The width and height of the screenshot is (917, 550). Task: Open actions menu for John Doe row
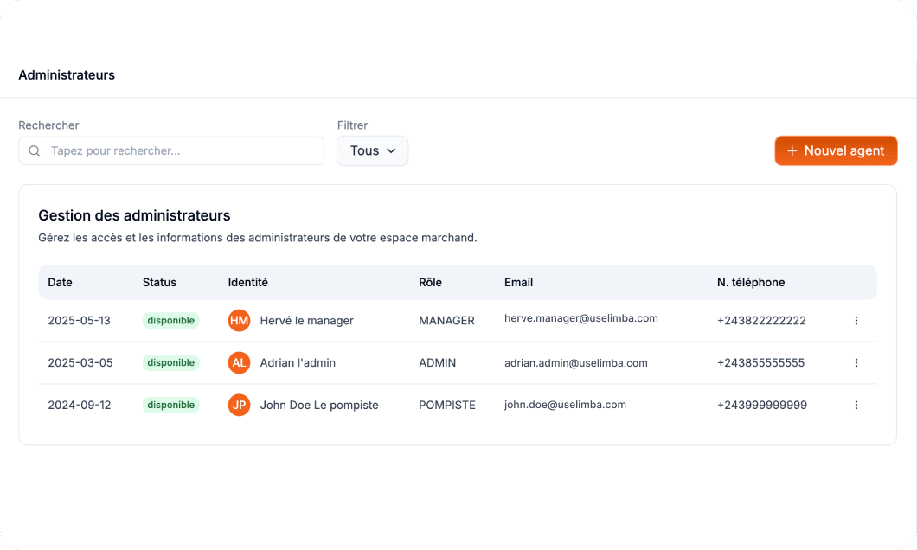(856, 405)
